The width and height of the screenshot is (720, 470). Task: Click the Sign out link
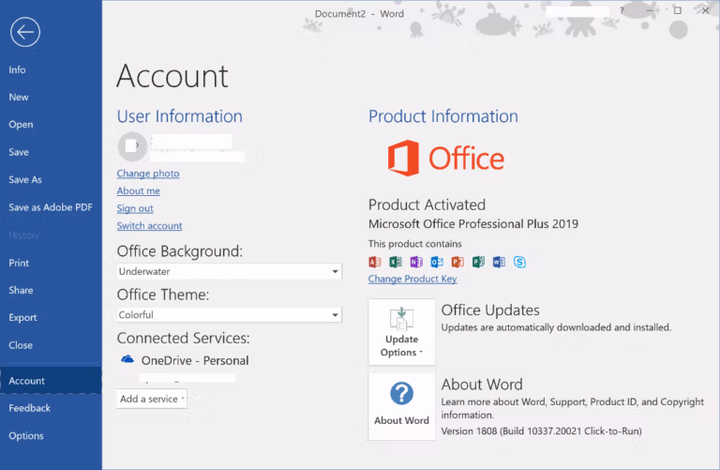click(135, 208)
